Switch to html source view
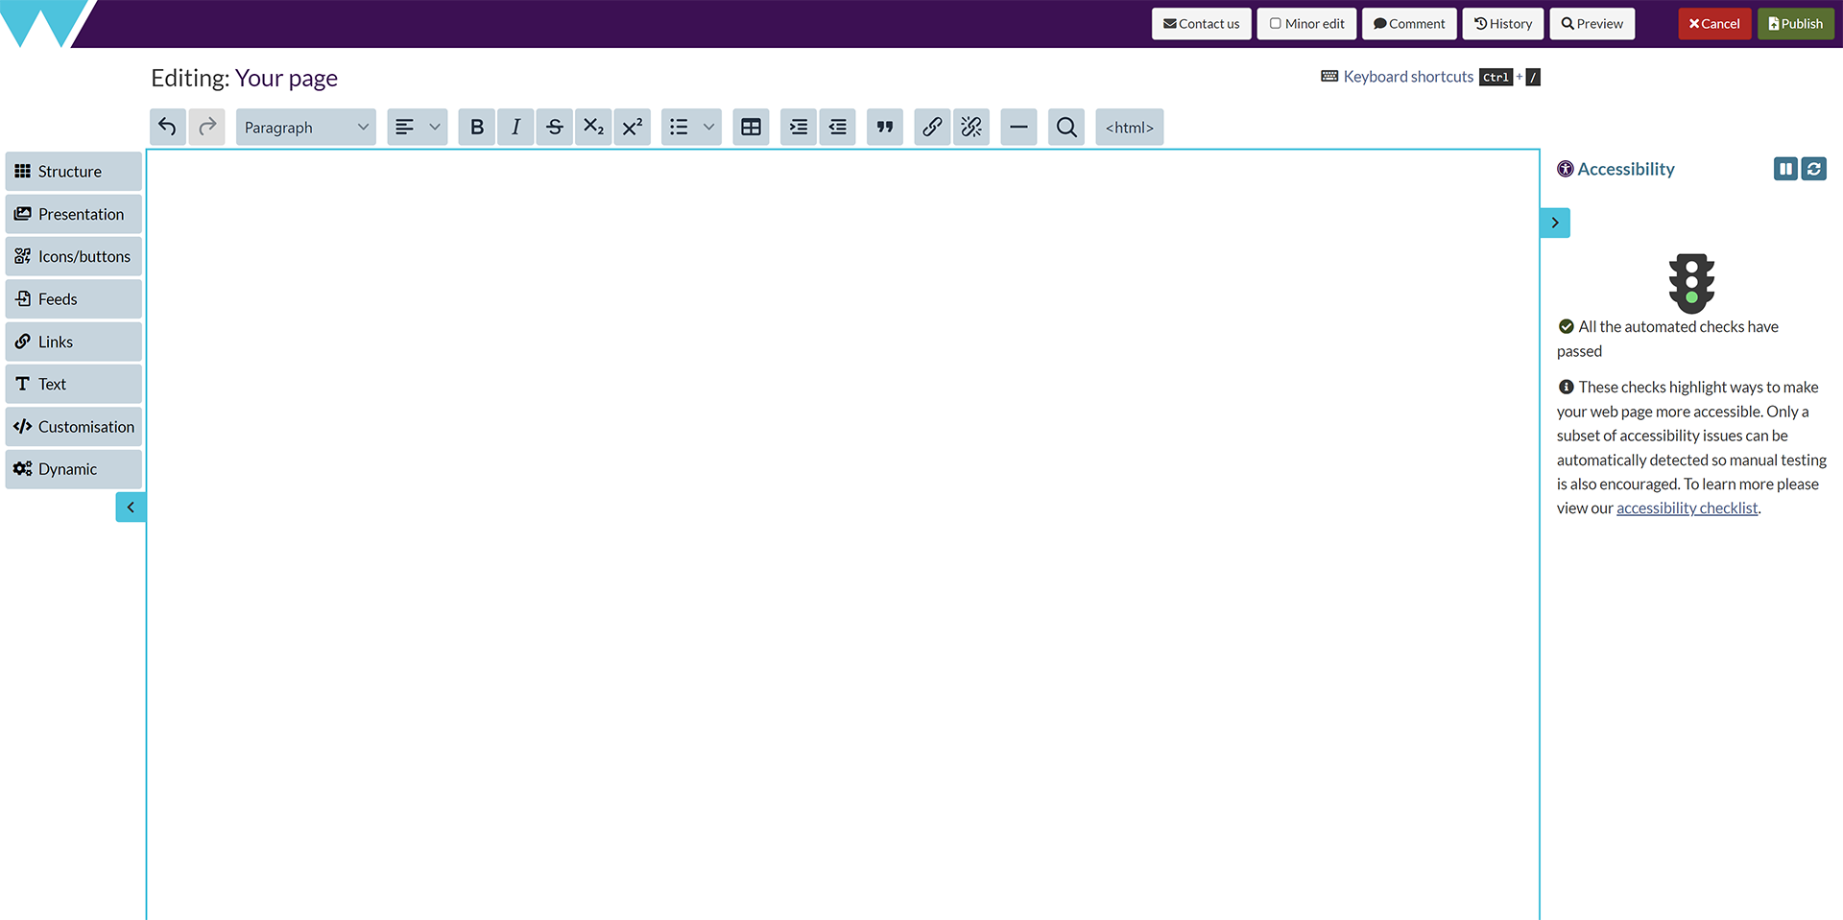Image resolution: width=1843 pixels, height=920 pixels. pos(1129,127)
